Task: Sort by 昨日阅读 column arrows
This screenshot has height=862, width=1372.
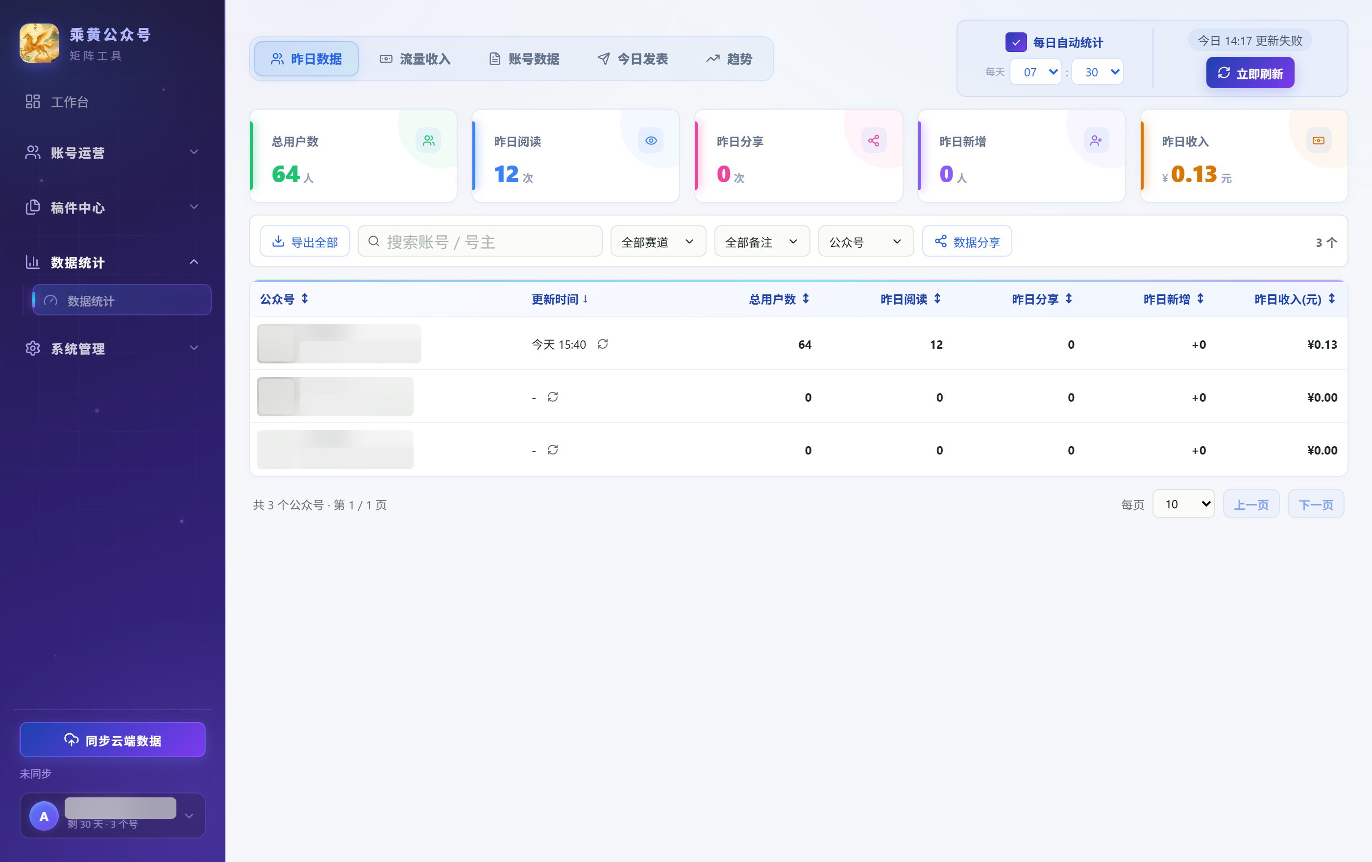Action: pos(937,298)
